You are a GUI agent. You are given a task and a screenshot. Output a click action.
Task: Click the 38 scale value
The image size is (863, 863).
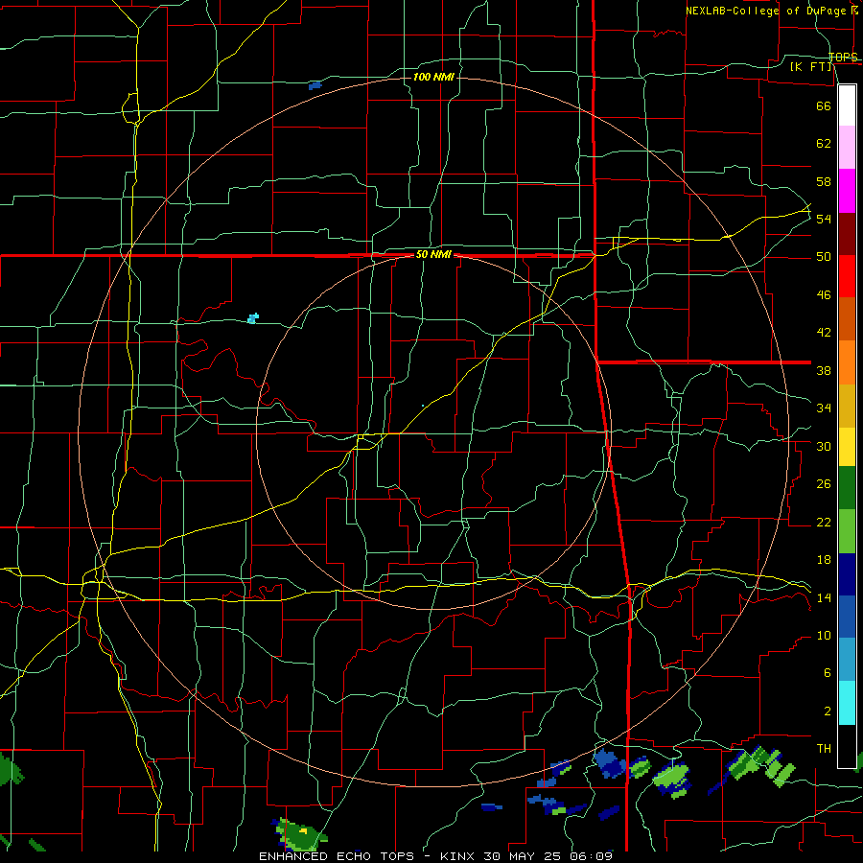[x=824, y=371]
